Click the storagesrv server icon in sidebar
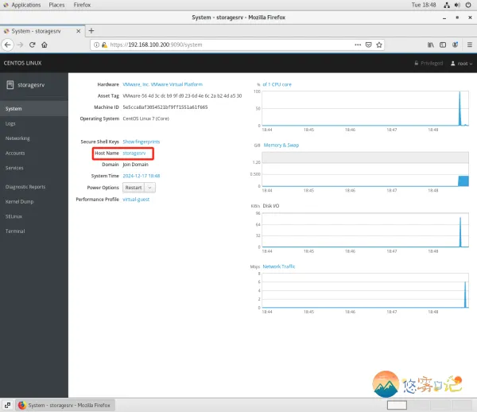This screenshot has height=412, width=477. click(10, 84)
